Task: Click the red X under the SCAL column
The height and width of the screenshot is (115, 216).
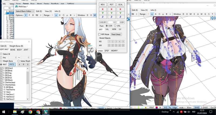Action: click(120, 9)
